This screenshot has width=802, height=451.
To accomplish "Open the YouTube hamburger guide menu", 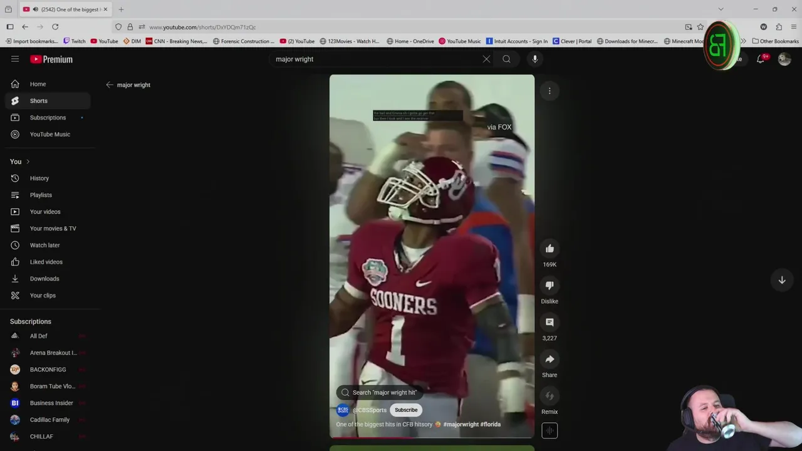I will coord(15,59).
